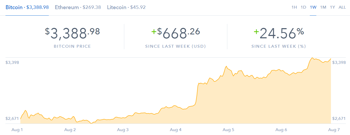Click the +$668.26 since last week value
This screenshot has width=350, height=135.
tap(176, 33)
